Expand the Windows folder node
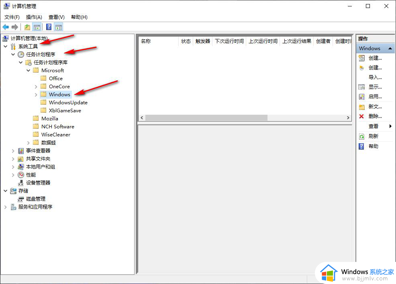 pos(36,95)
